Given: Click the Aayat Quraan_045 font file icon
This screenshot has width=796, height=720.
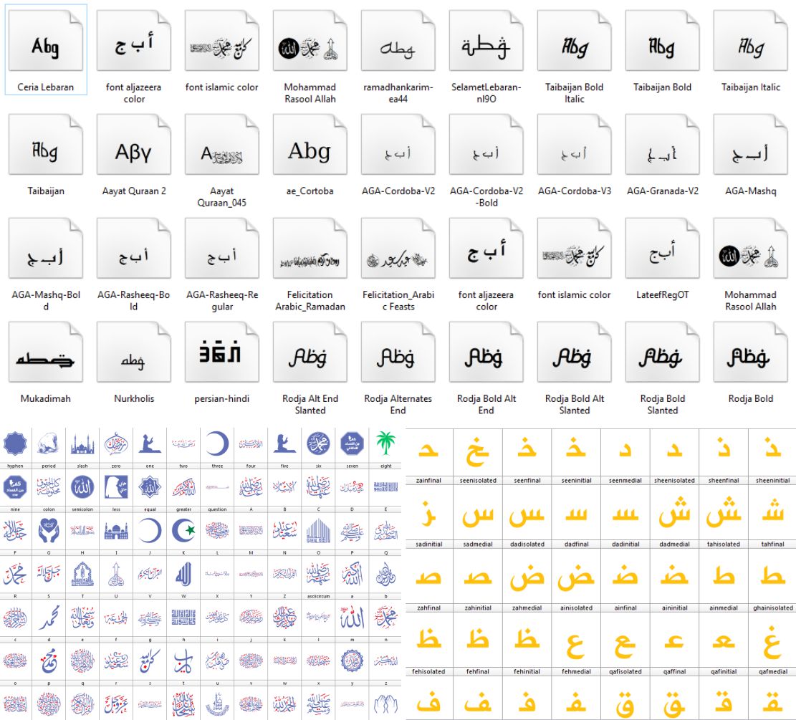Looking at the screenshot, I should [222, 145].
